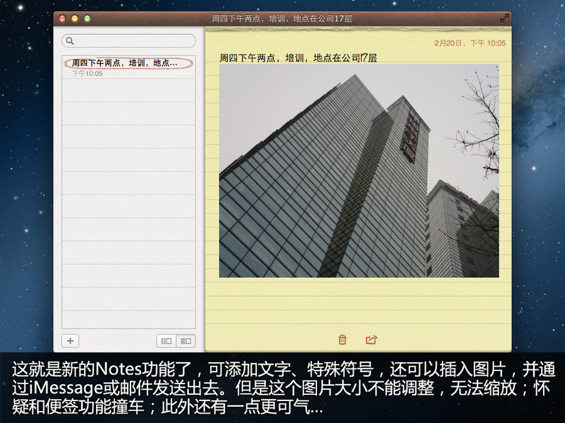565x423 pixels.
Task: Delete the note with trash icon
Action: click(x=342, y=340)
